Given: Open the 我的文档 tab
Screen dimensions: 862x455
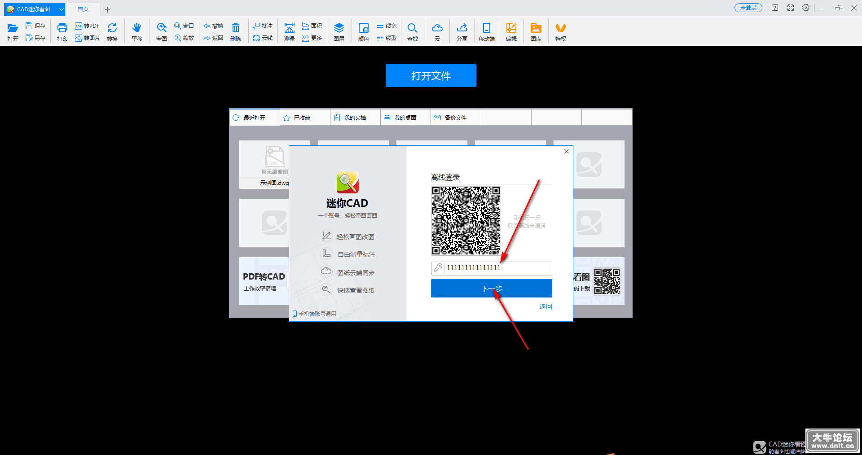Looking at the screenshot, I should [355, 118].
